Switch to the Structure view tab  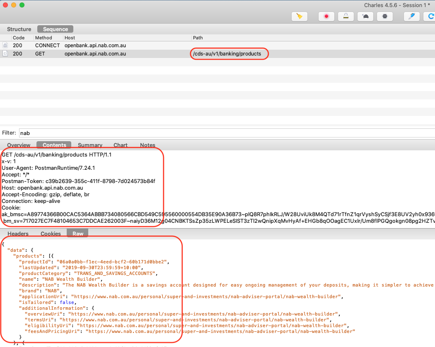tap(19, 29)
